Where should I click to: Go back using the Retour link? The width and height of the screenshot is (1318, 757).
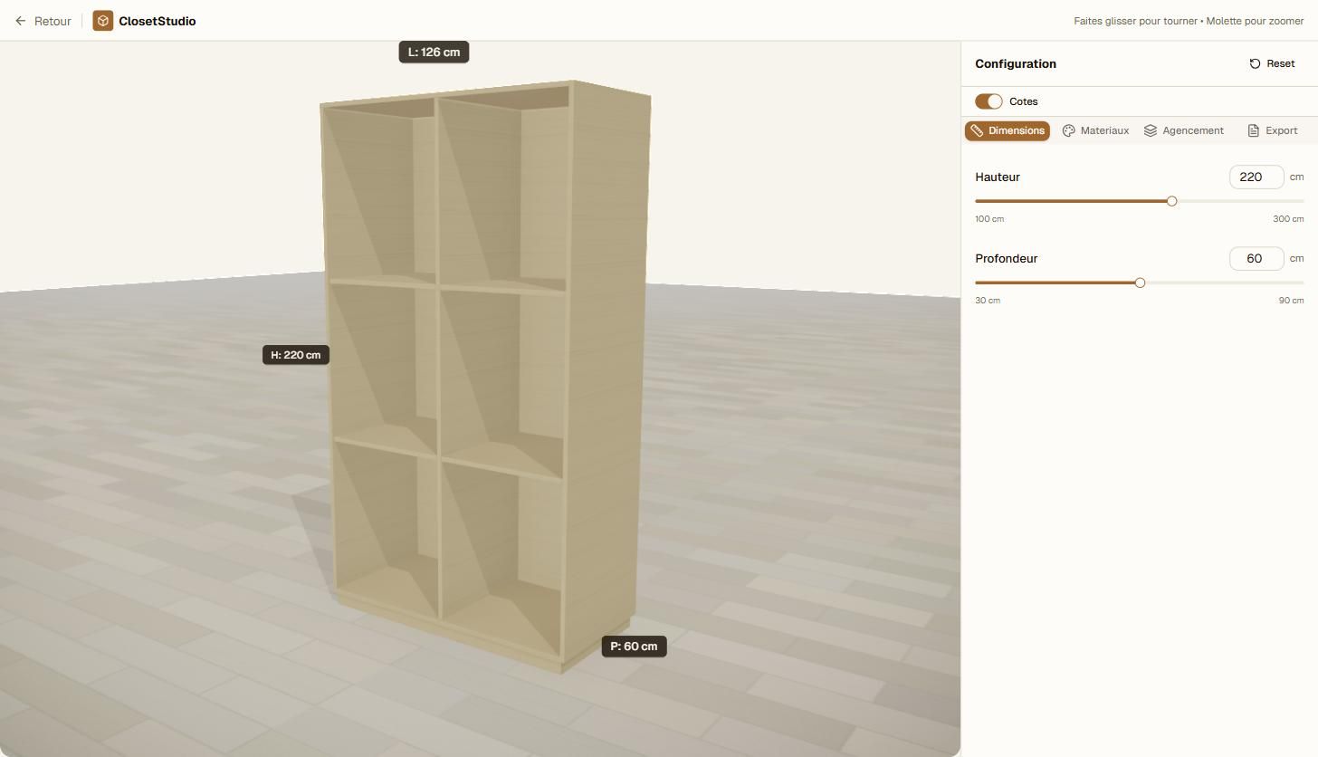click(43, 21)
